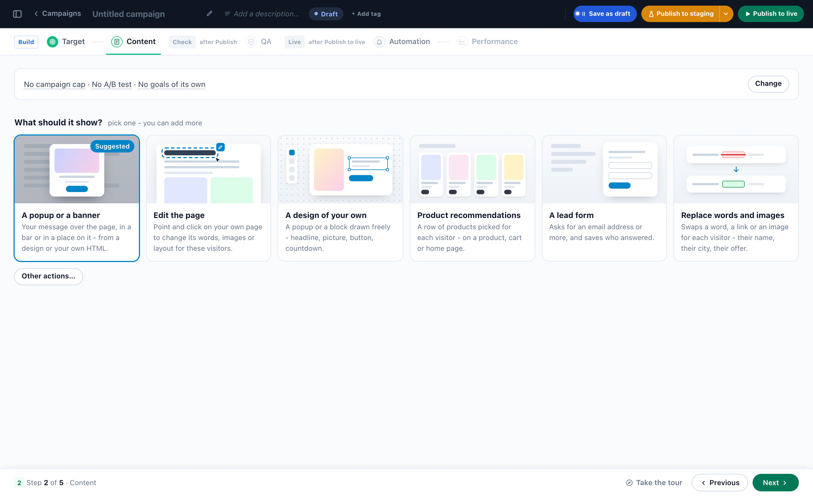Click the Content step document icon
This screenshot has width=813, height=497.
[x=117, y=42]
